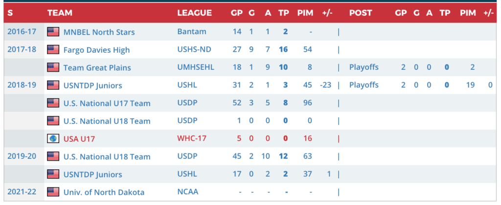The height and width of the screenshot is (205, 501).
Task: Open the UMHSEHL league link
Action: tap(196, 67)
